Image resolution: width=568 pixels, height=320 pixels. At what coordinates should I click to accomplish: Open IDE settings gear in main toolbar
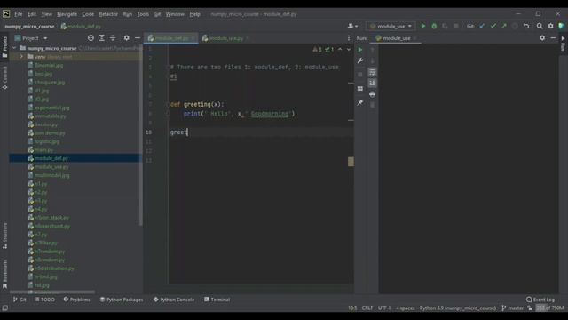pyautogui.click(x=550, y=26)
